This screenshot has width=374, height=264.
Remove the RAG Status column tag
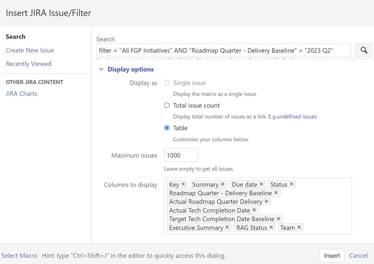[271, 228]
